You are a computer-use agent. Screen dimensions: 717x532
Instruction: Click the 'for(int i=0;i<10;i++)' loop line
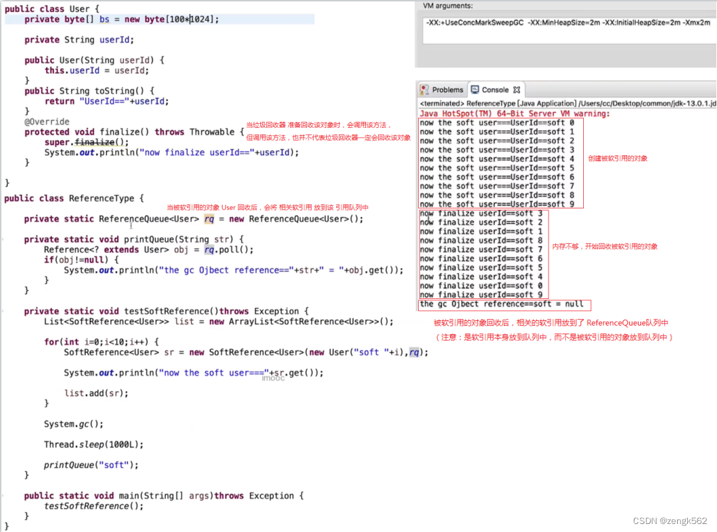101,342
